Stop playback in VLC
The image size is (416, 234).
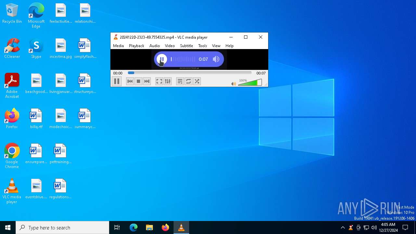click(138, 81)
